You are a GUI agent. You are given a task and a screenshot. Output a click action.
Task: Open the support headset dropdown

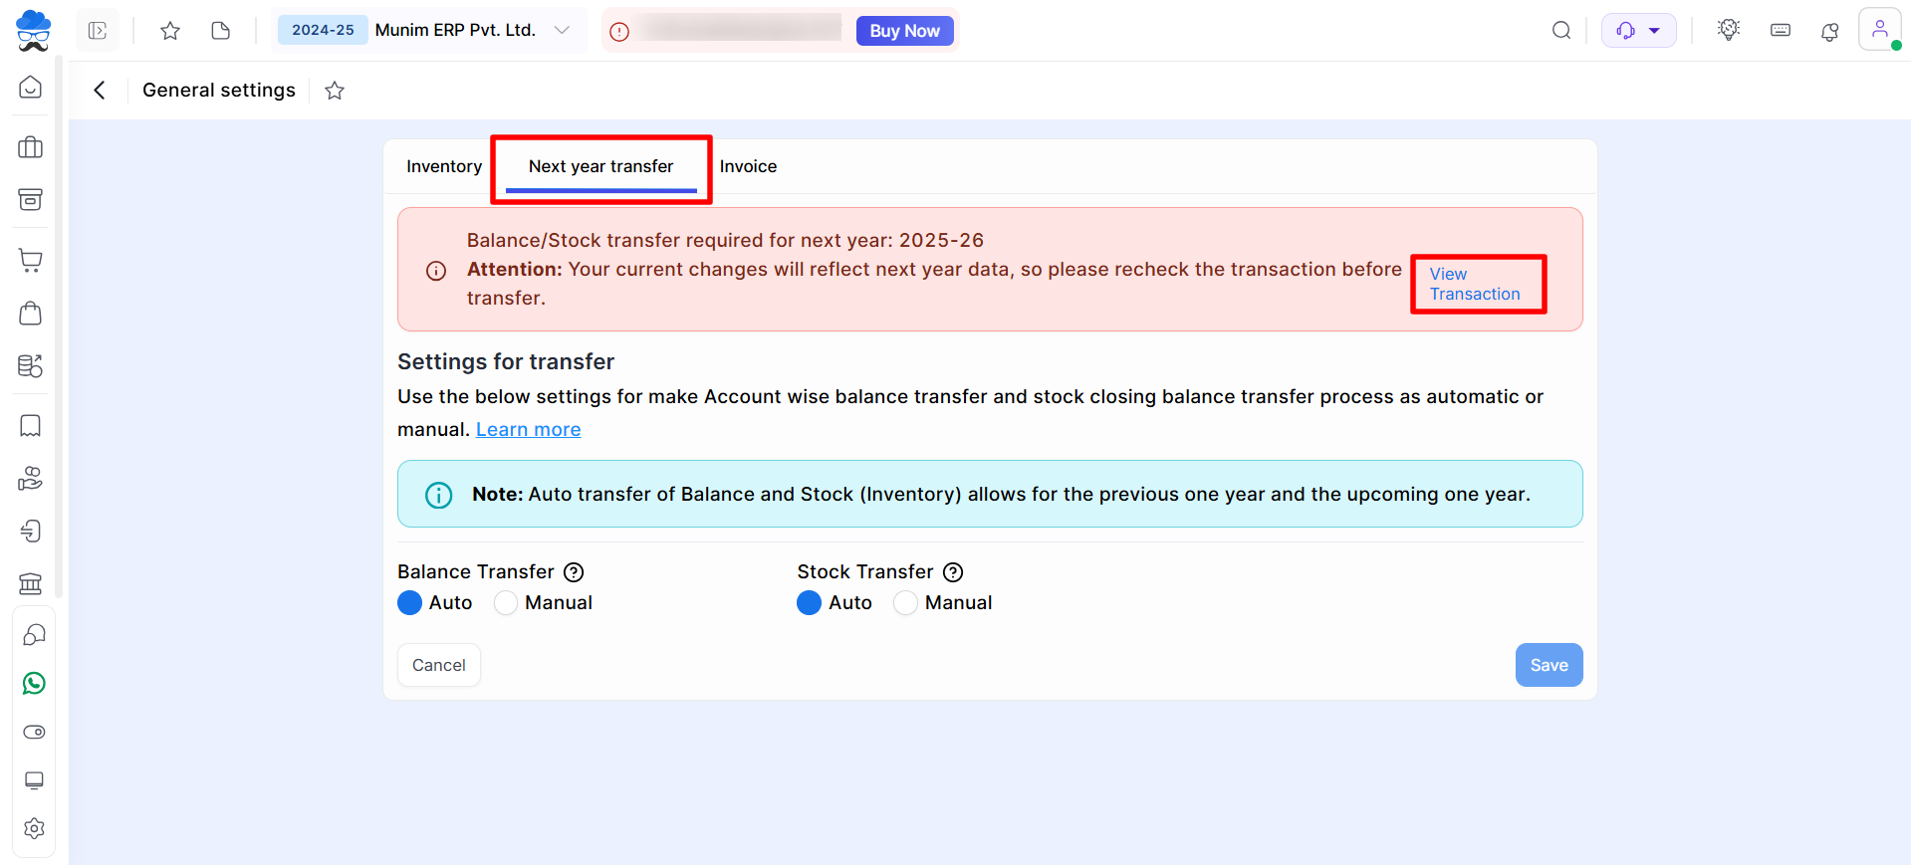coord(1638,31)
